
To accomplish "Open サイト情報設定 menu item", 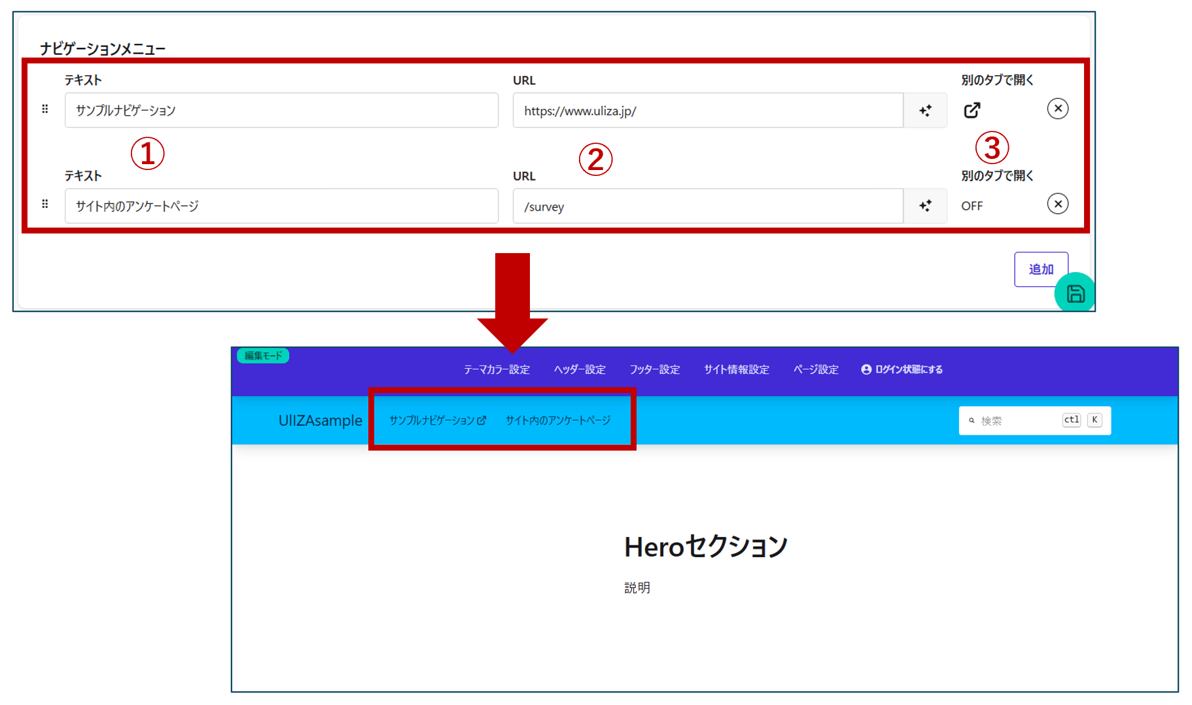I will pyautogui.click(x=737, y=370).
